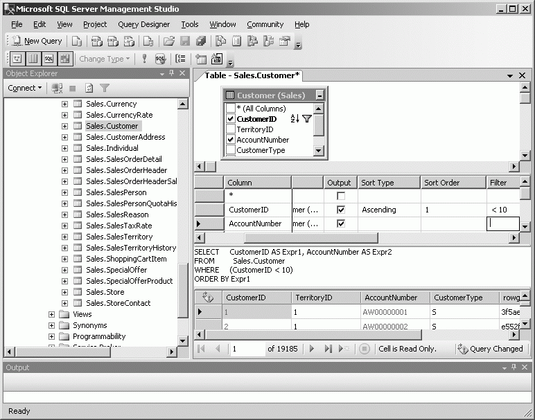Toggle the Show Criteria Pane icon
Viewport: 535px width, 420px height.
[33, 59]
